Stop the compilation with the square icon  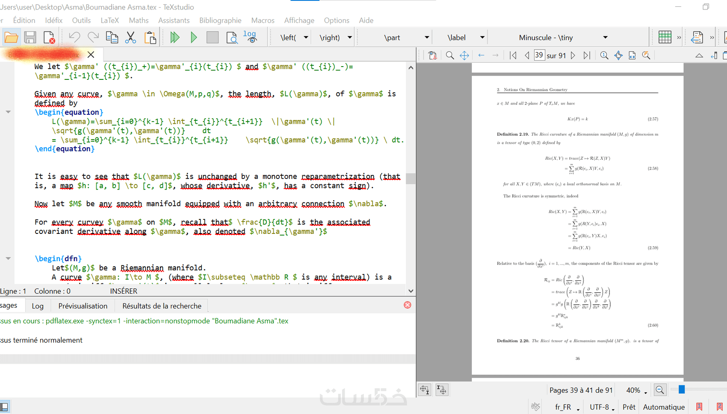(x=213, y=38)
